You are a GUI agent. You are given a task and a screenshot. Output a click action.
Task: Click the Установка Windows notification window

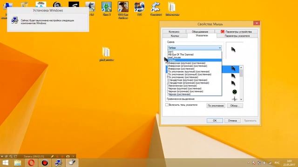pos(48,19)
